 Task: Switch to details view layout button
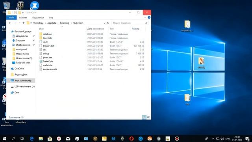pyautogui.click(x=144, y=117)
